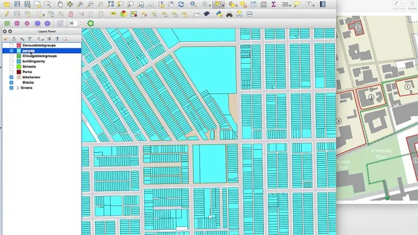Screen dimensions: 418x235
Task: Click the yellow abc labeling icon
Action: 113,14
